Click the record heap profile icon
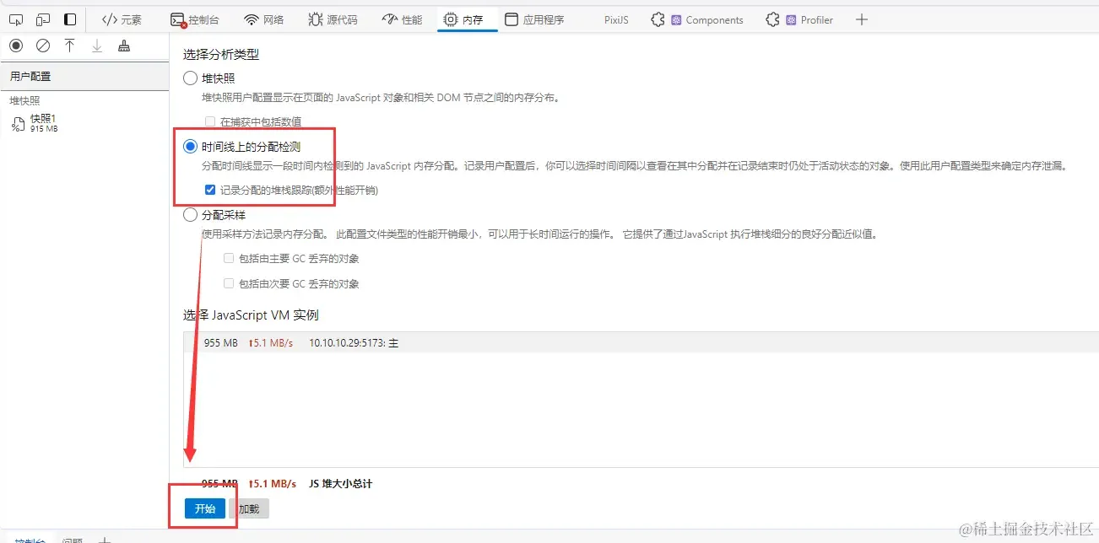The image size is (1099, 543). pos(16,46)
